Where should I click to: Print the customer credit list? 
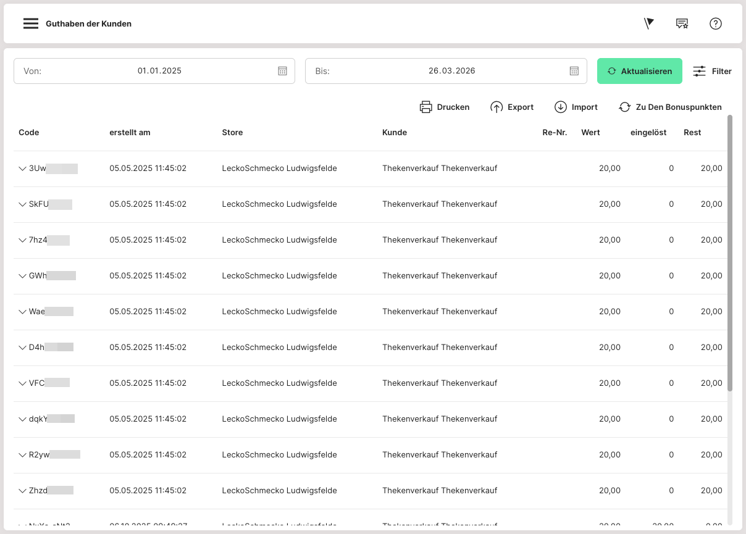[445, 107]
